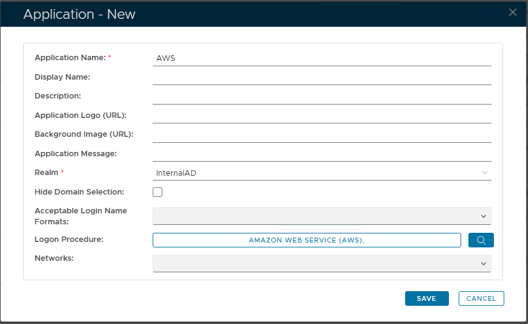Focus the Background Image (URL) field

coord(321,134)
